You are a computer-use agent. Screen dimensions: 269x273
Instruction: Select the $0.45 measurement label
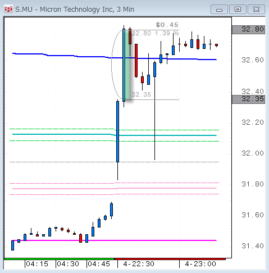(167, 25)
